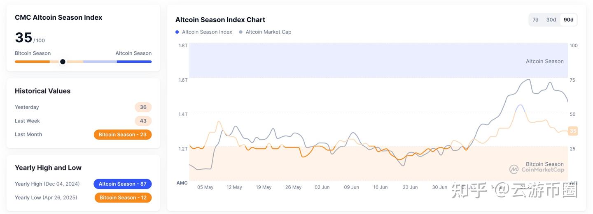593x214 pixels.
Task: Click the AMC chart logo
Action: [182, 183]
